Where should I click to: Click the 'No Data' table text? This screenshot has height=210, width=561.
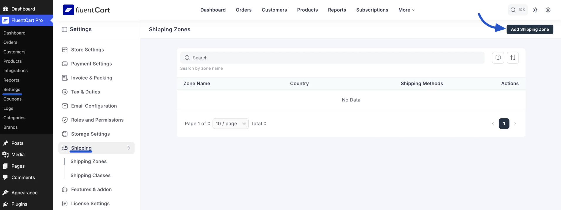coord(351,100)
